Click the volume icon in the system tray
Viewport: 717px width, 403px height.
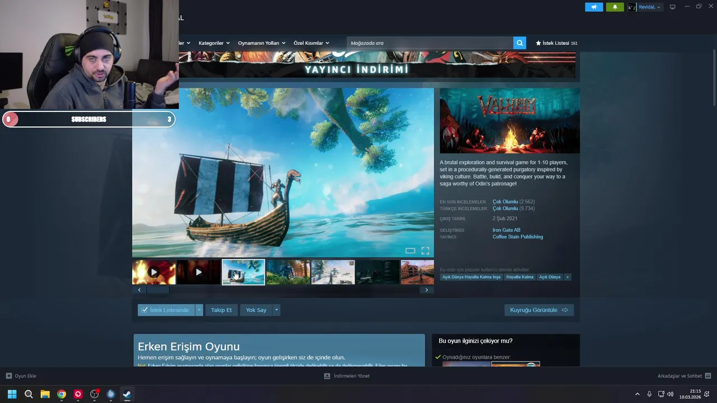[x=671, y=394]
